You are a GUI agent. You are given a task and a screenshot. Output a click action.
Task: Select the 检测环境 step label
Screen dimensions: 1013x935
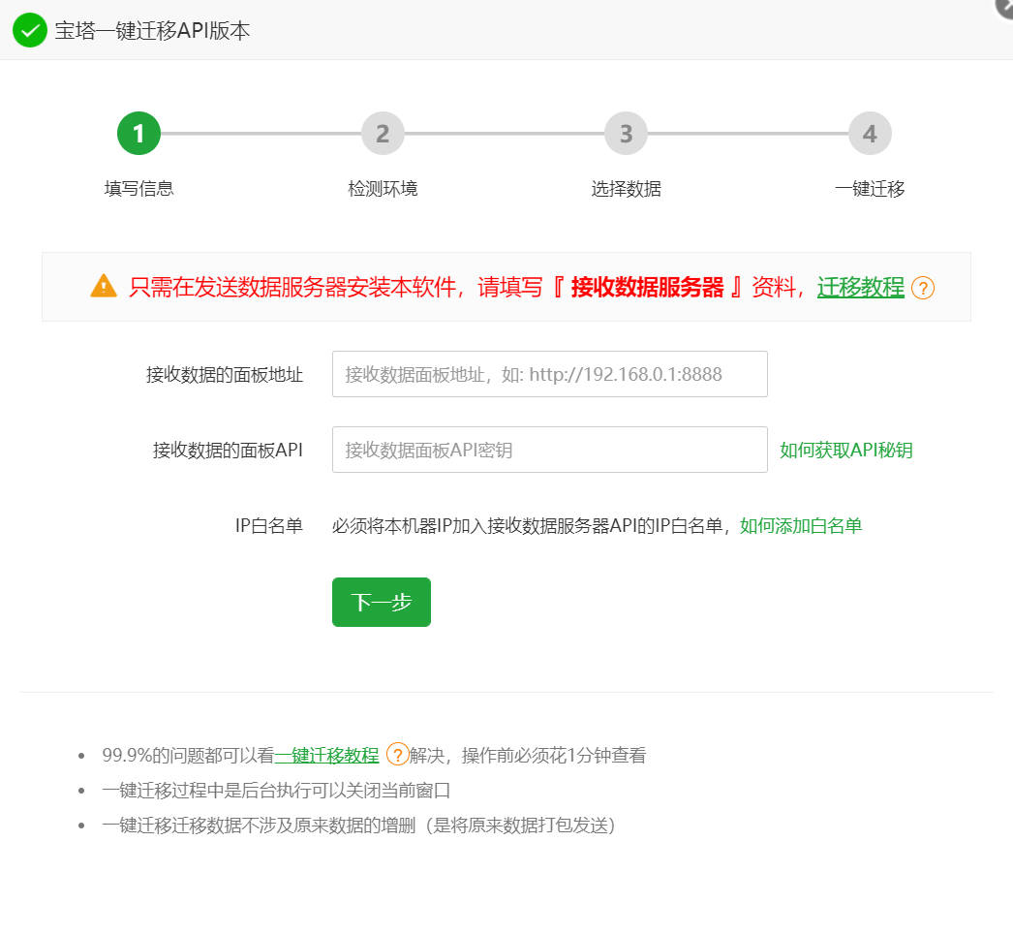[x=383, y=188]
